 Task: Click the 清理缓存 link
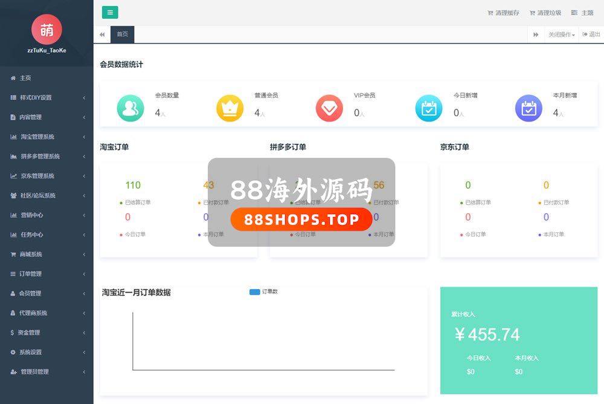(x=503, y=13)
